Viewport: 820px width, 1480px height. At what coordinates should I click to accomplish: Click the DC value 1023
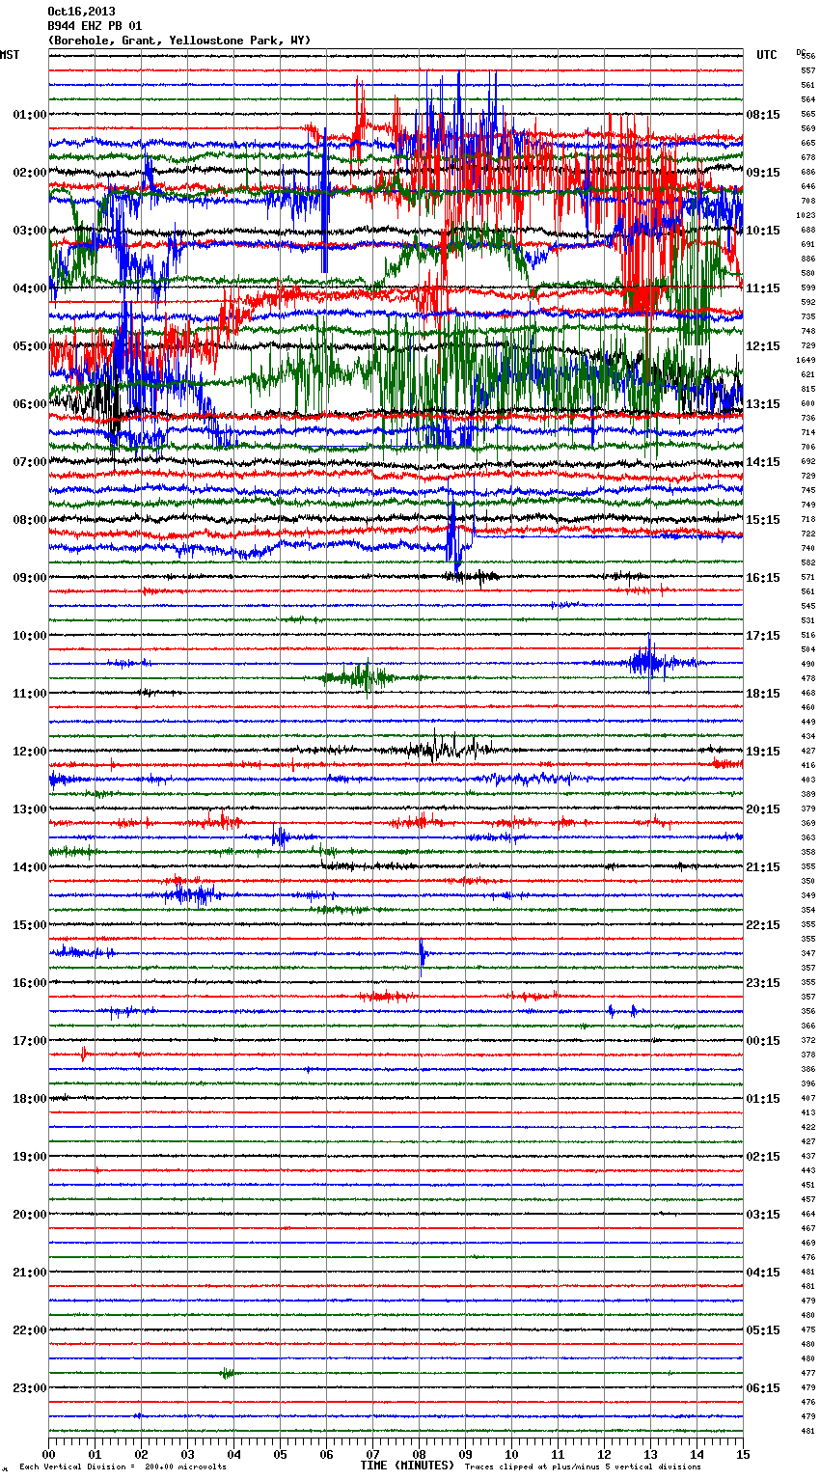[806, 215]
